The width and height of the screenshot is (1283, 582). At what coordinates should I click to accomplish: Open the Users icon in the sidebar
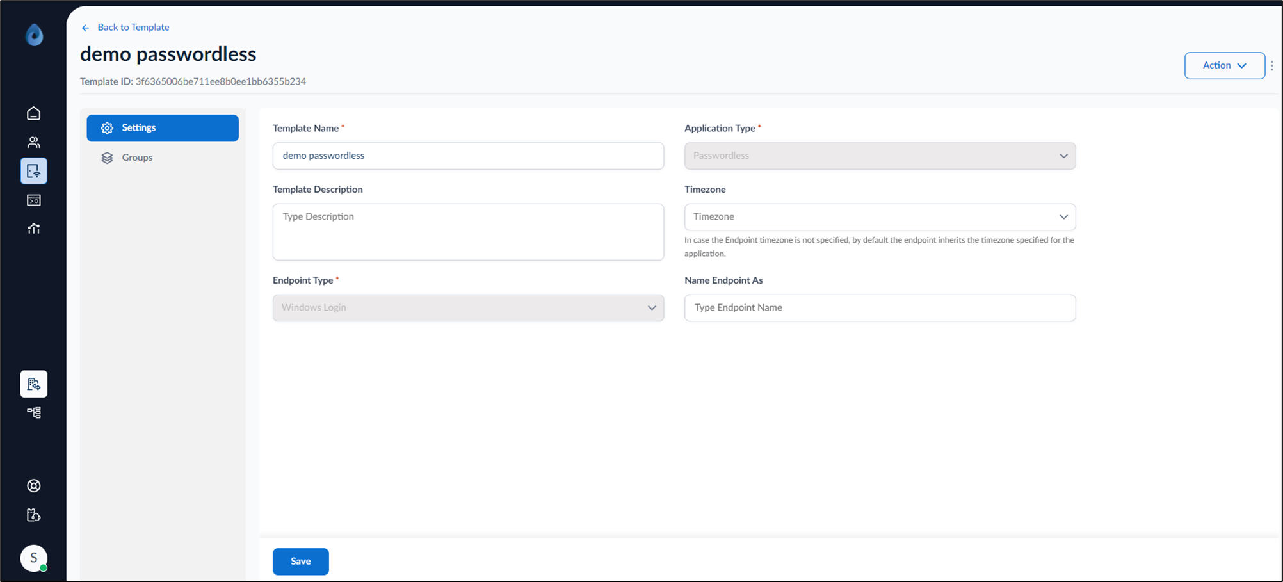34,142
